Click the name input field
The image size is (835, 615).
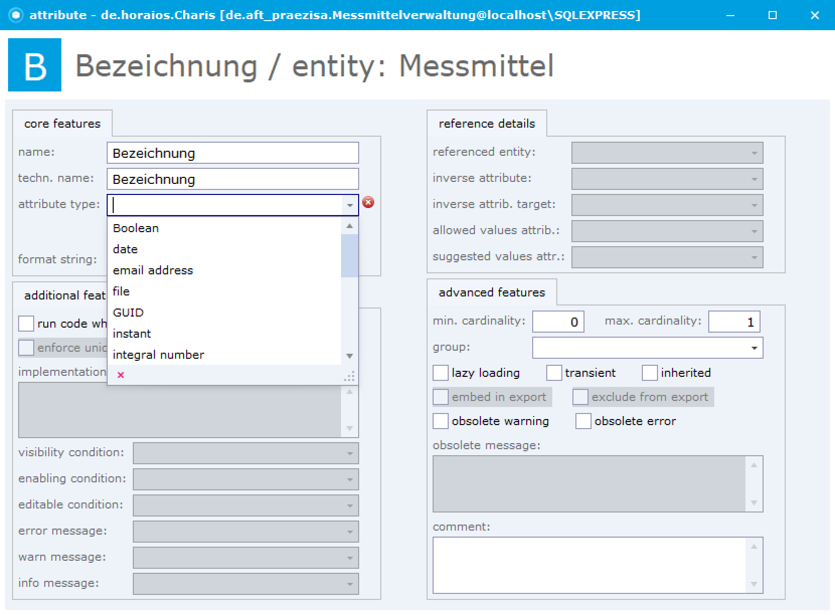[232, 153]
